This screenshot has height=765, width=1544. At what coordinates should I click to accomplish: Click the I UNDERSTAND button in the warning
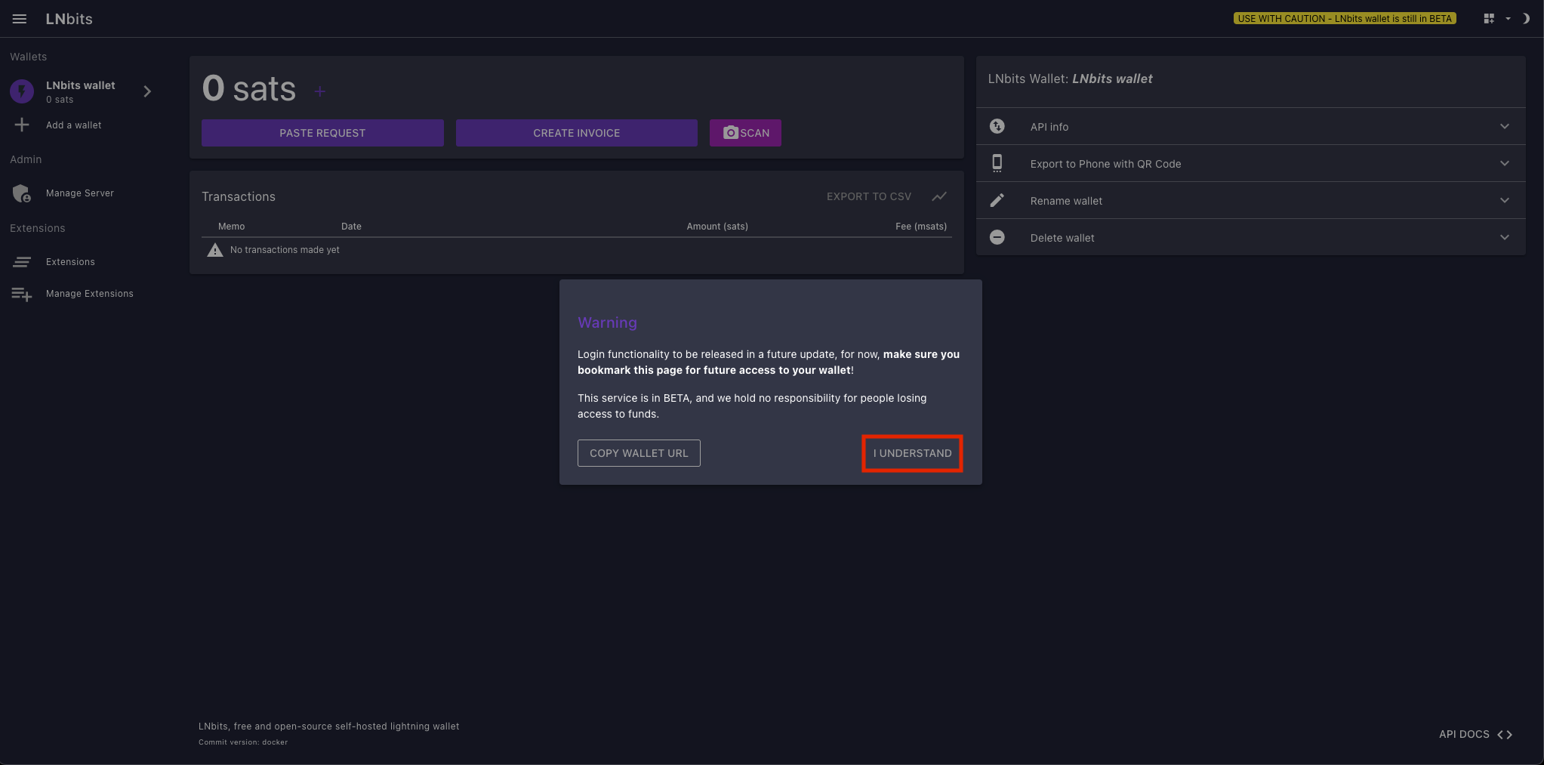point(912,453)
